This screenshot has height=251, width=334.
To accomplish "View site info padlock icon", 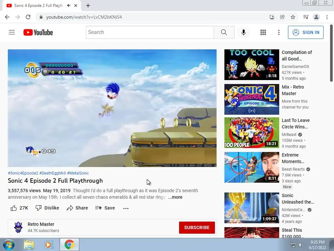I will pyautogui.click(x=41, y=17).
